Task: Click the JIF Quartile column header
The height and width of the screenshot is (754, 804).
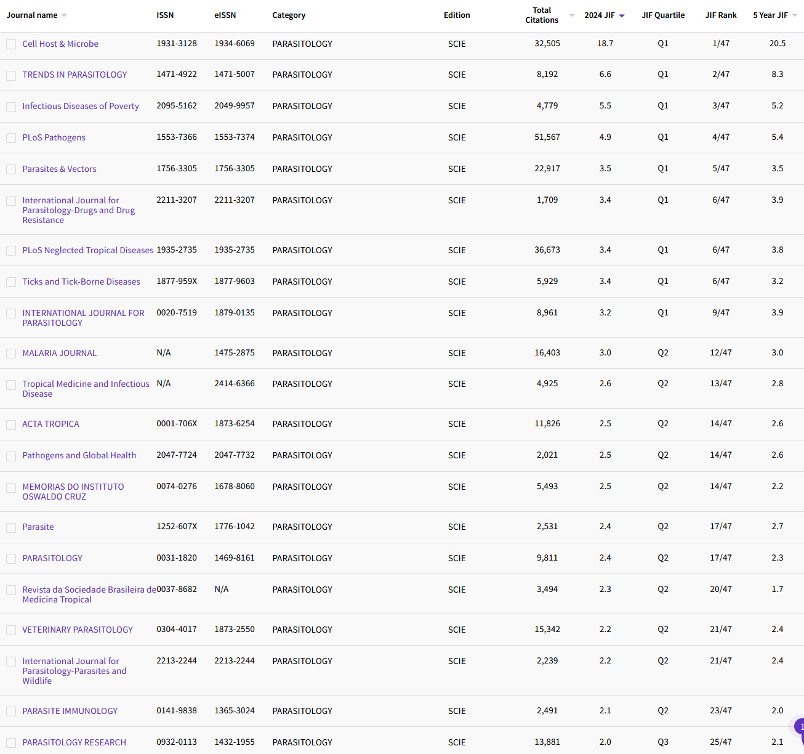Action: click(662, 15)
